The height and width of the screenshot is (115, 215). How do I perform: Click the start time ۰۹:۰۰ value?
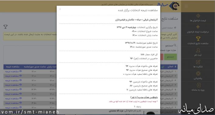tap(134, 31)
